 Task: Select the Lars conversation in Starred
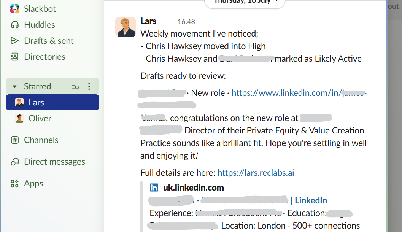(x=52, y=102)
